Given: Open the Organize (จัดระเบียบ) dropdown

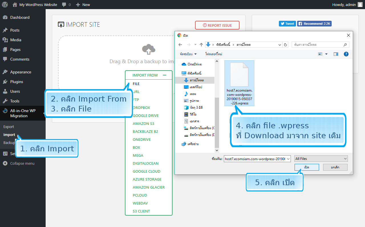Looking at the screenshot, I should click(188, 54).
